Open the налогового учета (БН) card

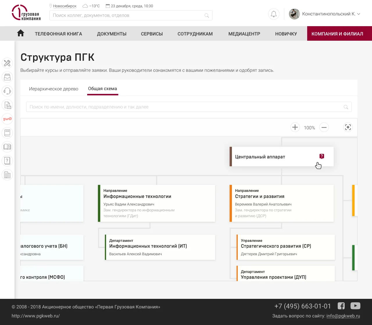pos(52,247)
